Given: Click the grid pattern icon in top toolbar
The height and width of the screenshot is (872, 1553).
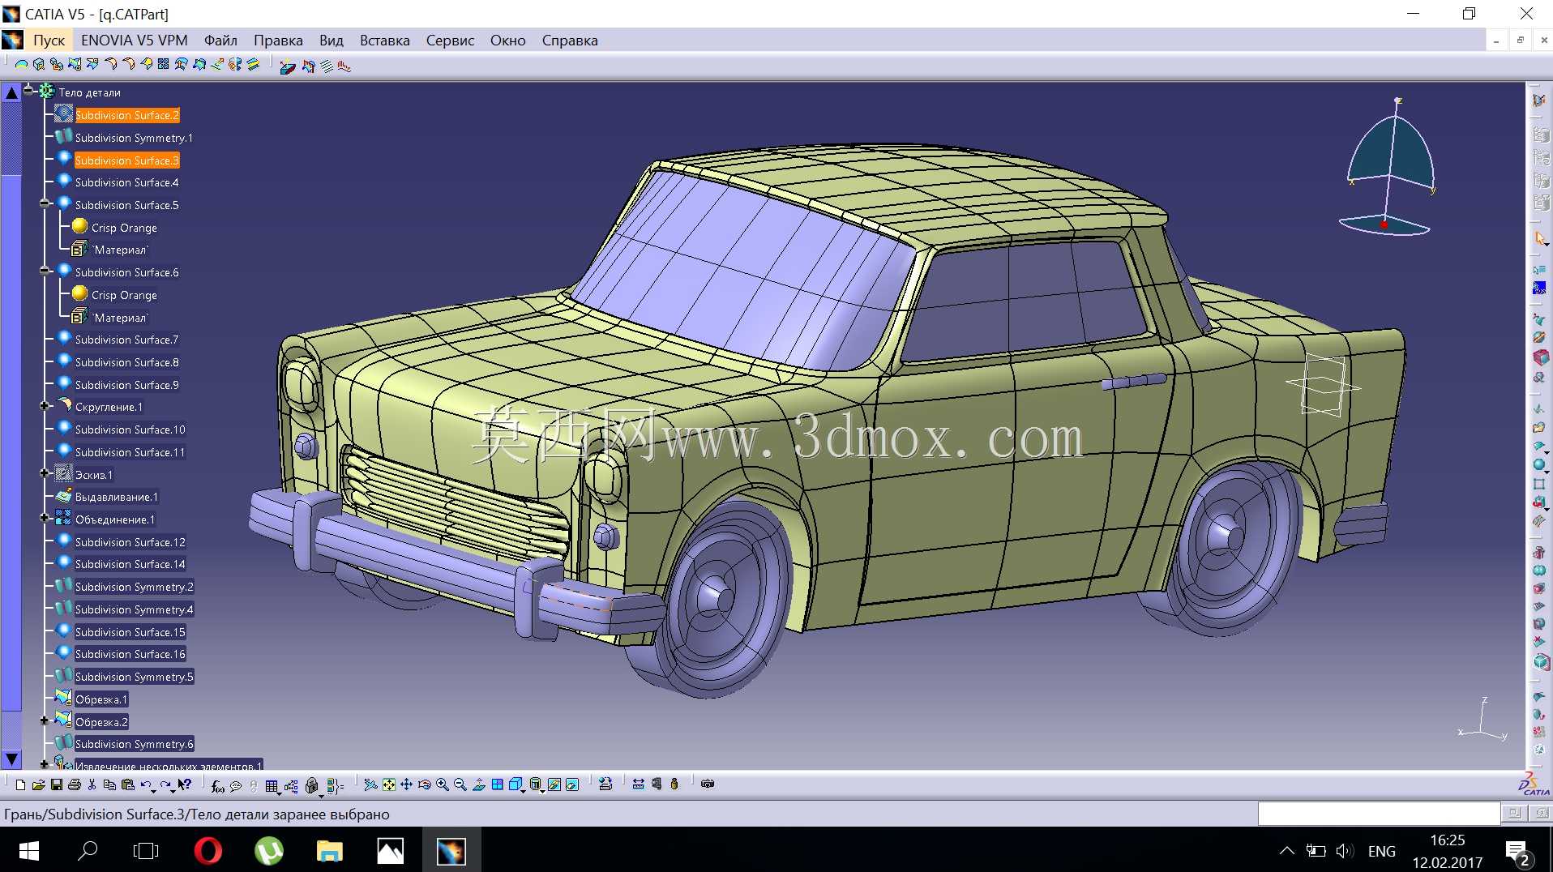Looking at the screenshot, I should pos(164,65).
